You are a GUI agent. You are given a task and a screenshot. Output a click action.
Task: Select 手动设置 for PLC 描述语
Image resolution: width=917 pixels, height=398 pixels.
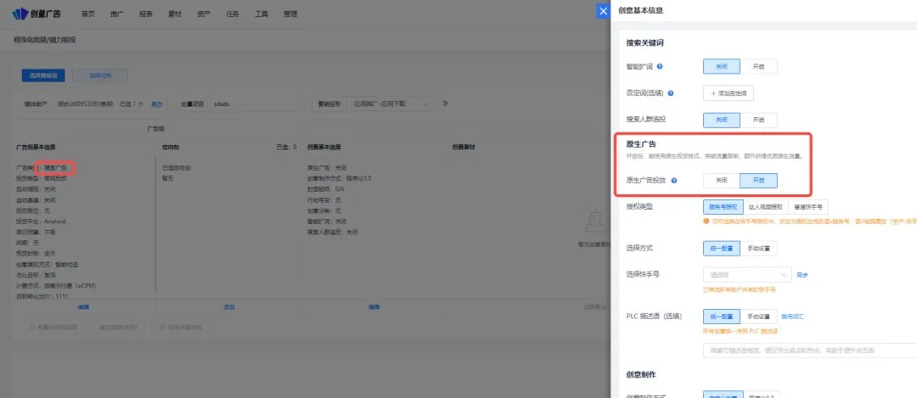pos(758,317)
